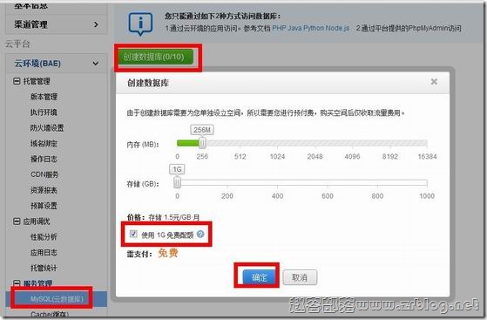Screen dimensions: 487x320
Task: Open 应用日志 in the sidebar
Action: pyautogui.click(x=44, y=253)
